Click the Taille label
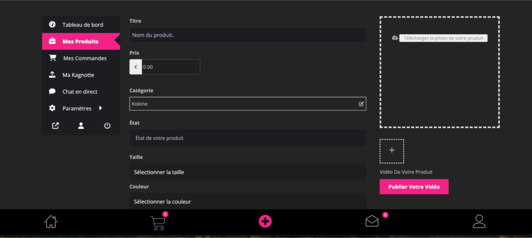 (x=136, y=157)
